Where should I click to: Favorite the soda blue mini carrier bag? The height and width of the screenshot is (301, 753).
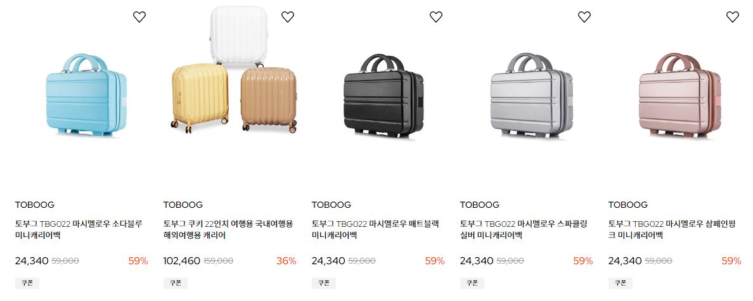139,17
